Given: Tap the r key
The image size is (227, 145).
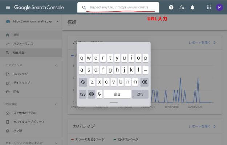Looking at the screenshot, I should 103,58.
